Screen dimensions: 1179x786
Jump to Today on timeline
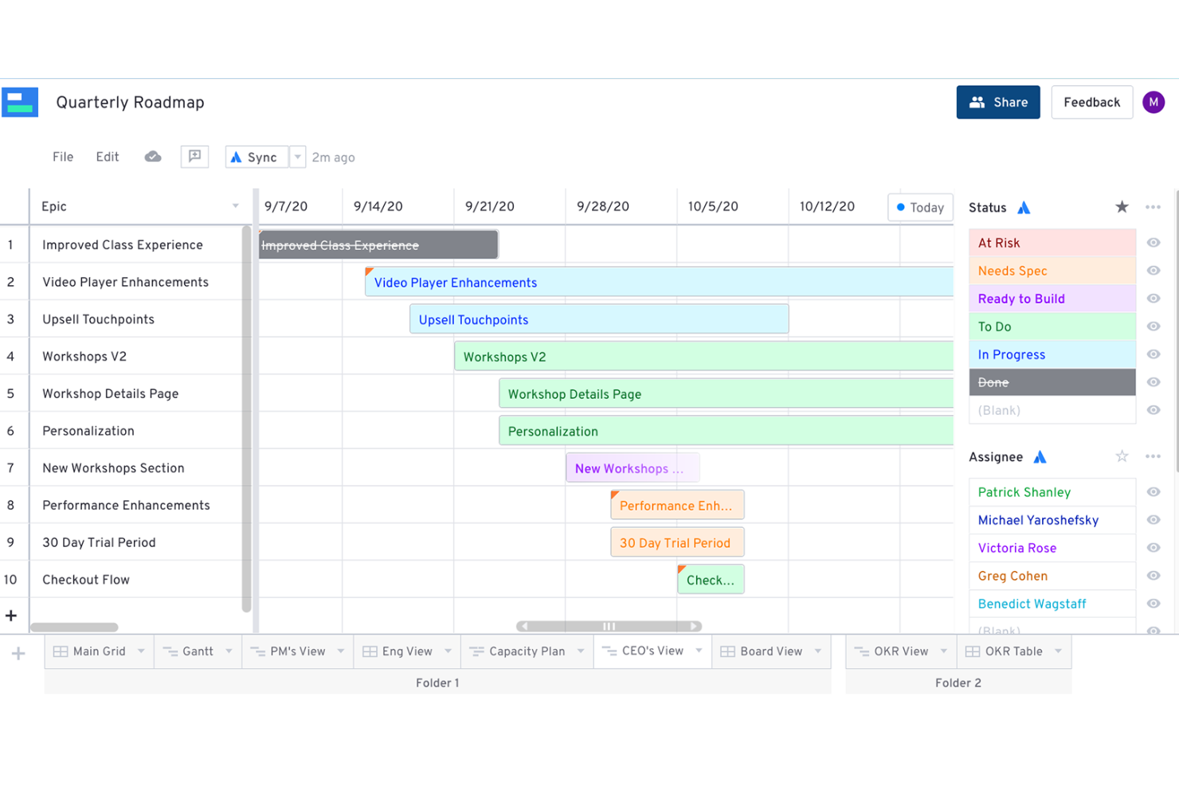pos(920,207)
